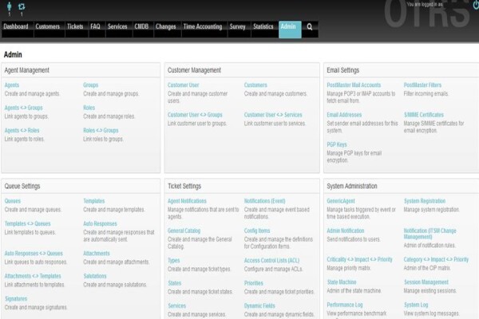Open PostMaster Mail Accounts
479x319 pixels.
[x=354, y=85]
